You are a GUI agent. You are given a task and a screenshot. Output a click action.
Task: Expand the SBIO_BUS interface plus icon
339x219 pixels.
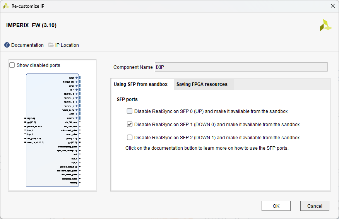pos(77,110)
